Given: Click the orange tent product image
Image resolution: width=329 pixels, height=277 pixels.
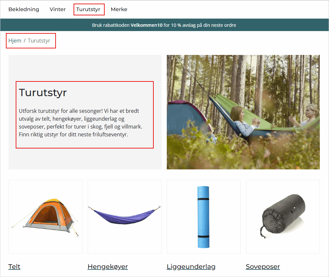Looking at the screenshot, I should click(45, 216).
